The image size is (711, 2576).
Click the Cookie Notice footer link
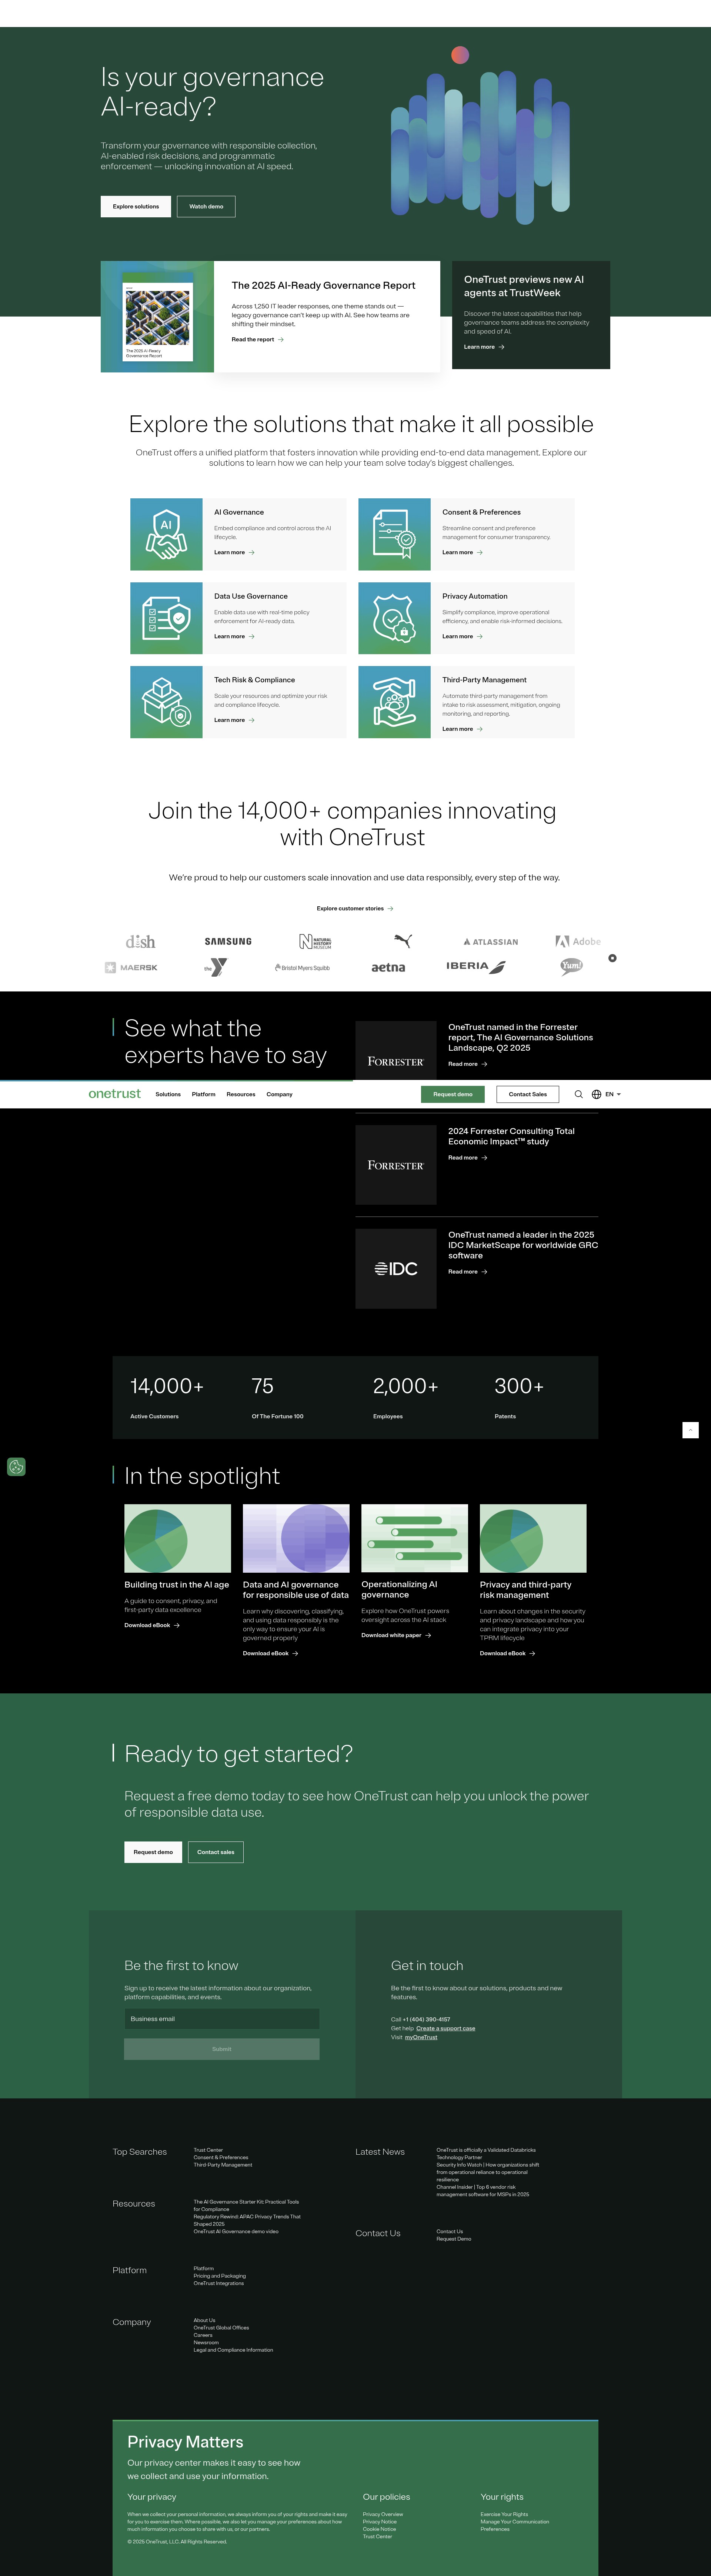click(x=379, y=2529)
